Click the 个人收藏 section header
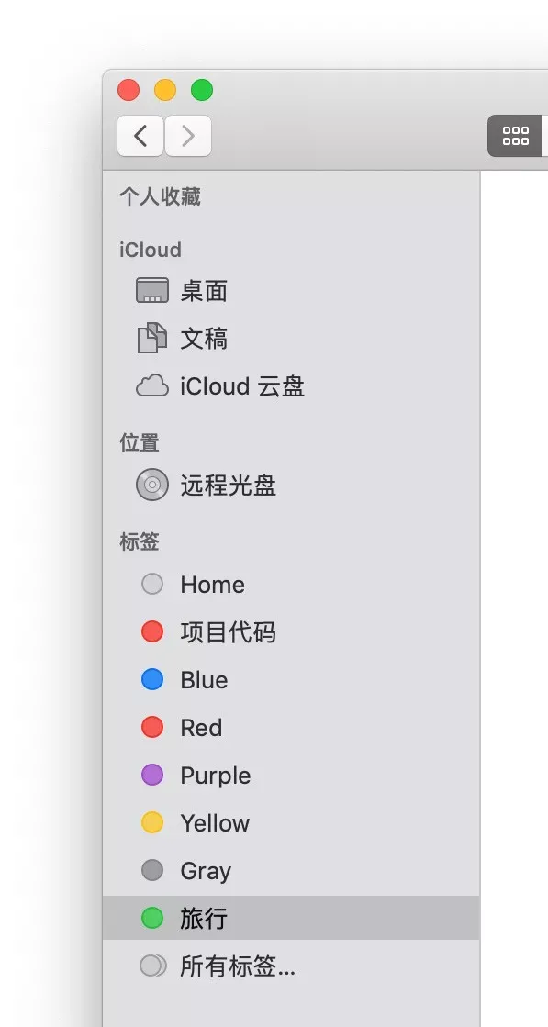Image resolution: width=548 pixels, height=1027 pixels. click(162, 196)
